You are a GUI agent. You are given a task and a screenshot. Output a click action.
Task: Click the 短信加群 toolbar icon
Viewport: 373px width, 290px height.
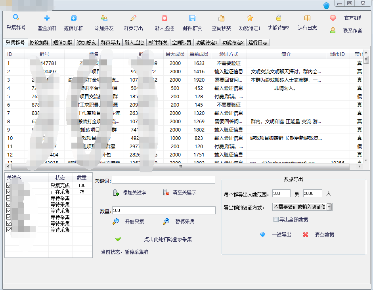click(x=73, y=18)
